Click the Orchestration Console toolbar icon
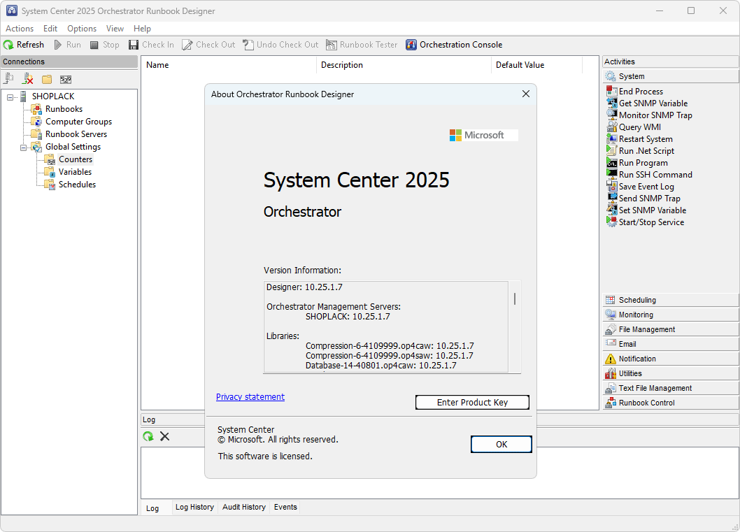Image resolution: width=740 pixels, height=532 pixels. point(411,45)
